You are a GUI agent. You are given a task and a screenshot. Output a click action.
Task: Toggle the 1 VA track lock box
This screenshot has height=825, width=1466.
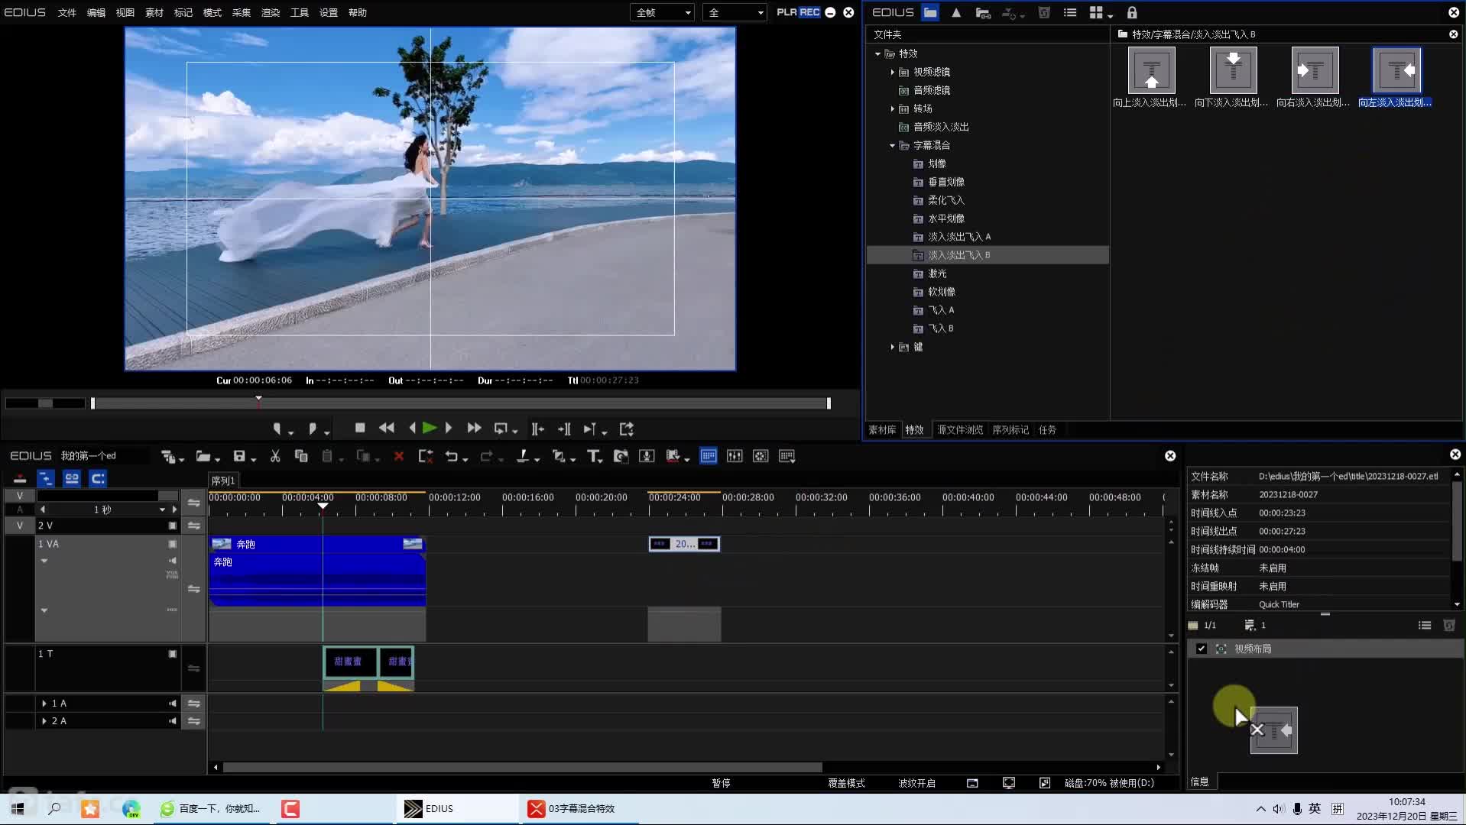click(x=173, y=544)
